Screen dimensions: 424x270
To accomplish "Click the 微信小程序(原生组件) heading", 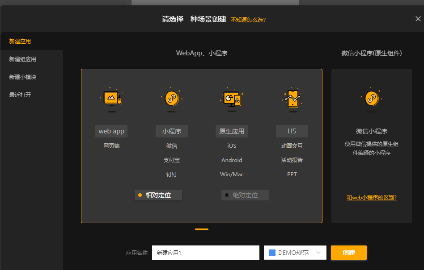I will 372,53.
